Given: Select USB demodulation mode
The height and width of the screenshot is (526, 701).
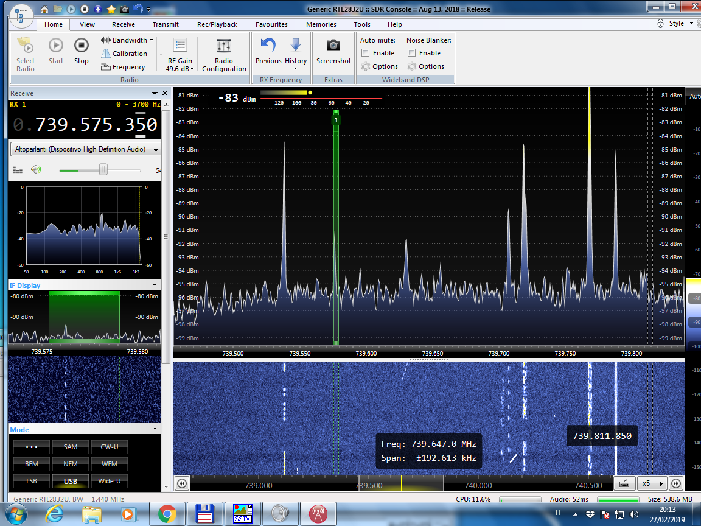Looking at the screenshot, I should 71,482.
